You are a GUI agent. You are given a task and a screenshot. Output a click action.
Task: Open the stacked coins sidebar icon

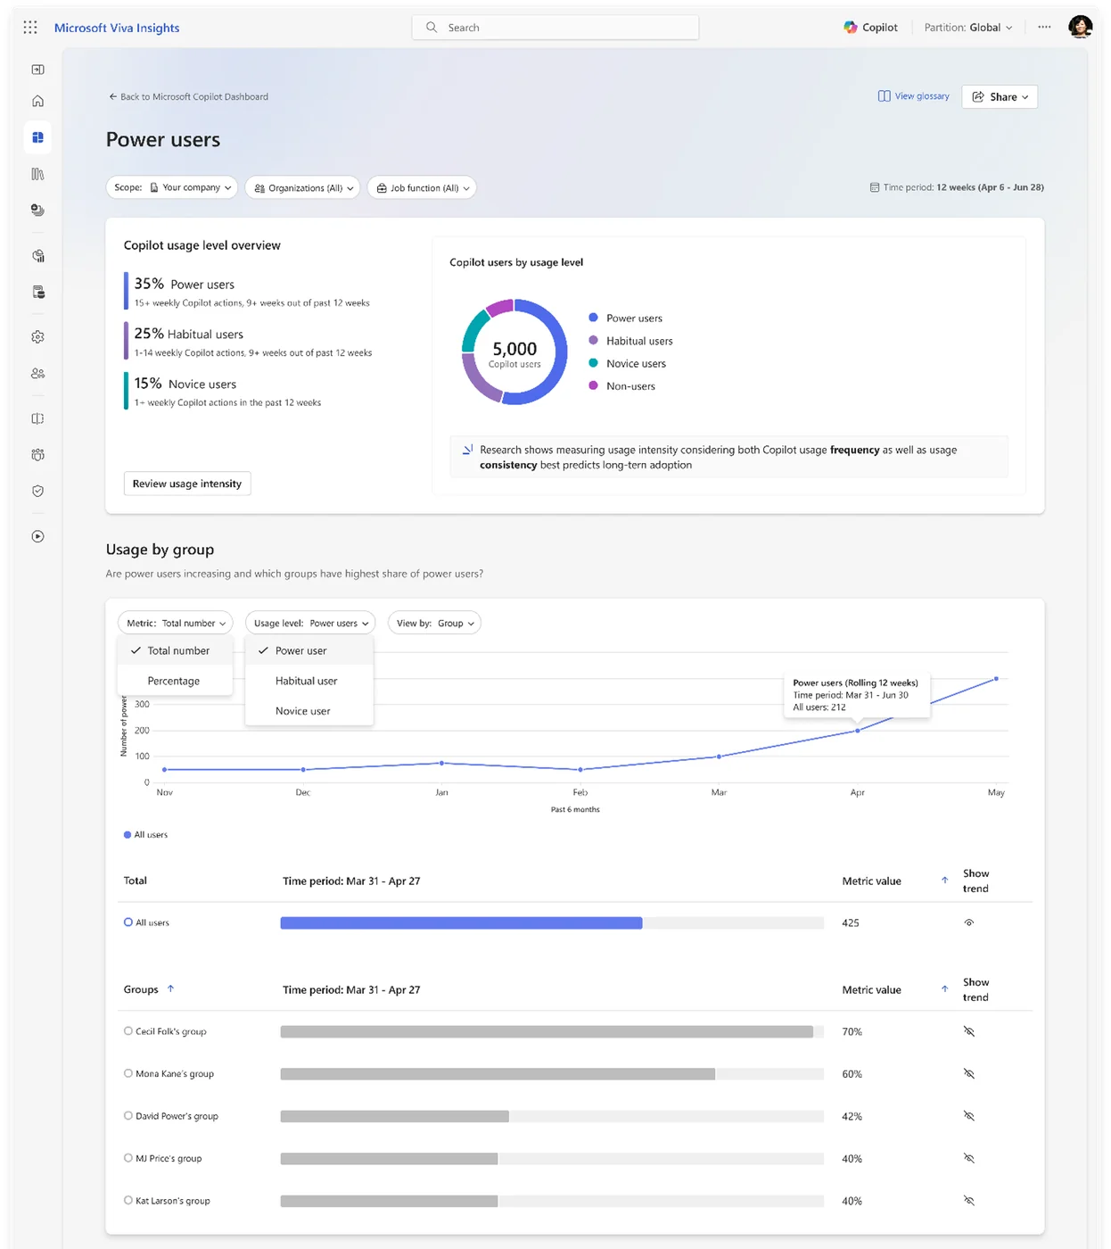[x=37, y=210]
